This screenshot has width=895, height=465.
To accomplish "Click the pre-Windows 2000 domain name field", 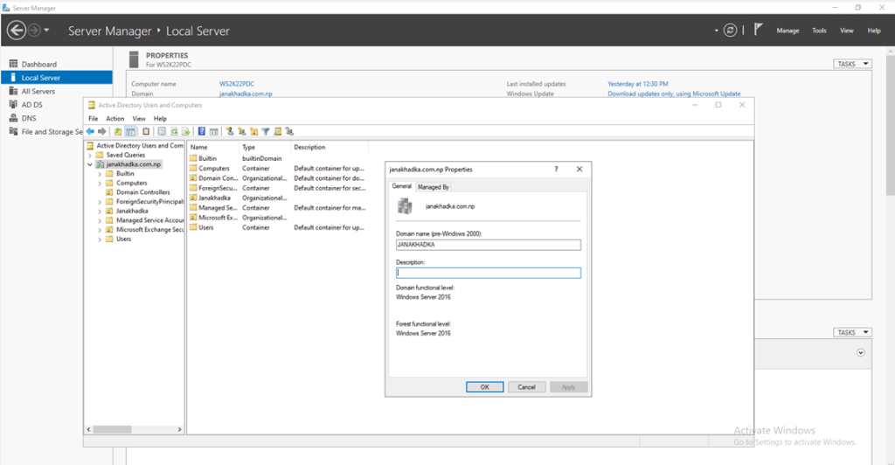I will pos(488,245).
